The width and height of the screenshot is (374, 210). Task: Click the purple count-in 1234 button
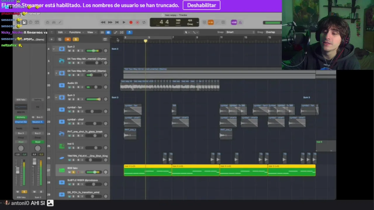pyautogui.click(x=234, y=22)
